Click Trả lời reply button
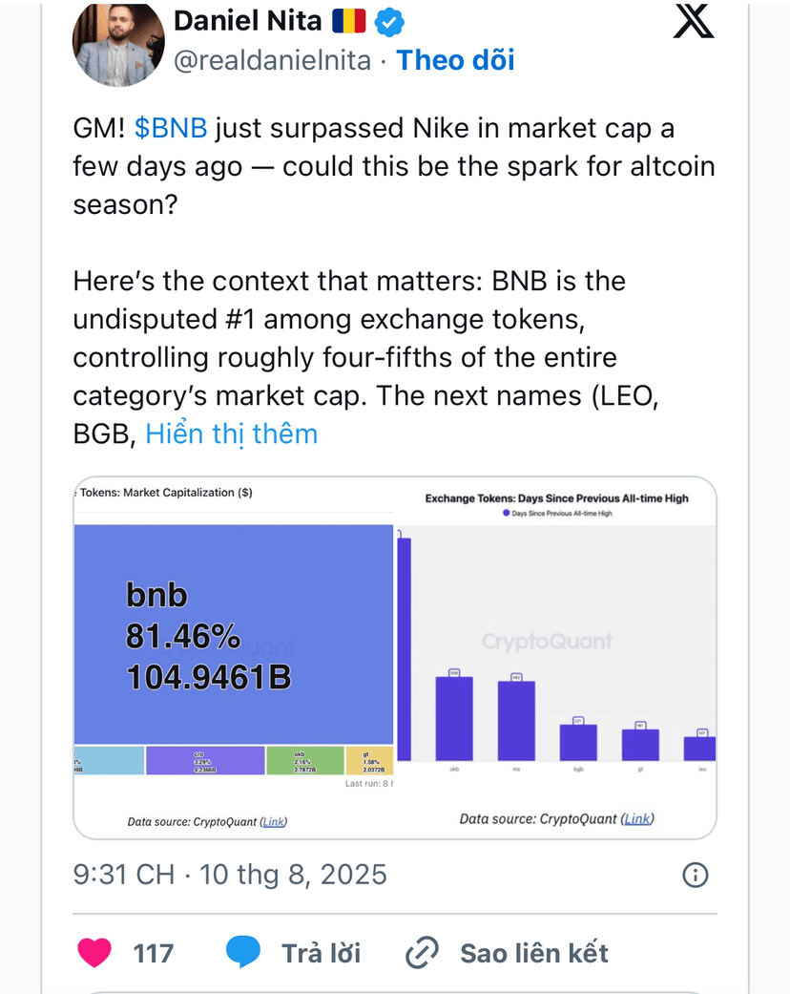 coord(321,953)
